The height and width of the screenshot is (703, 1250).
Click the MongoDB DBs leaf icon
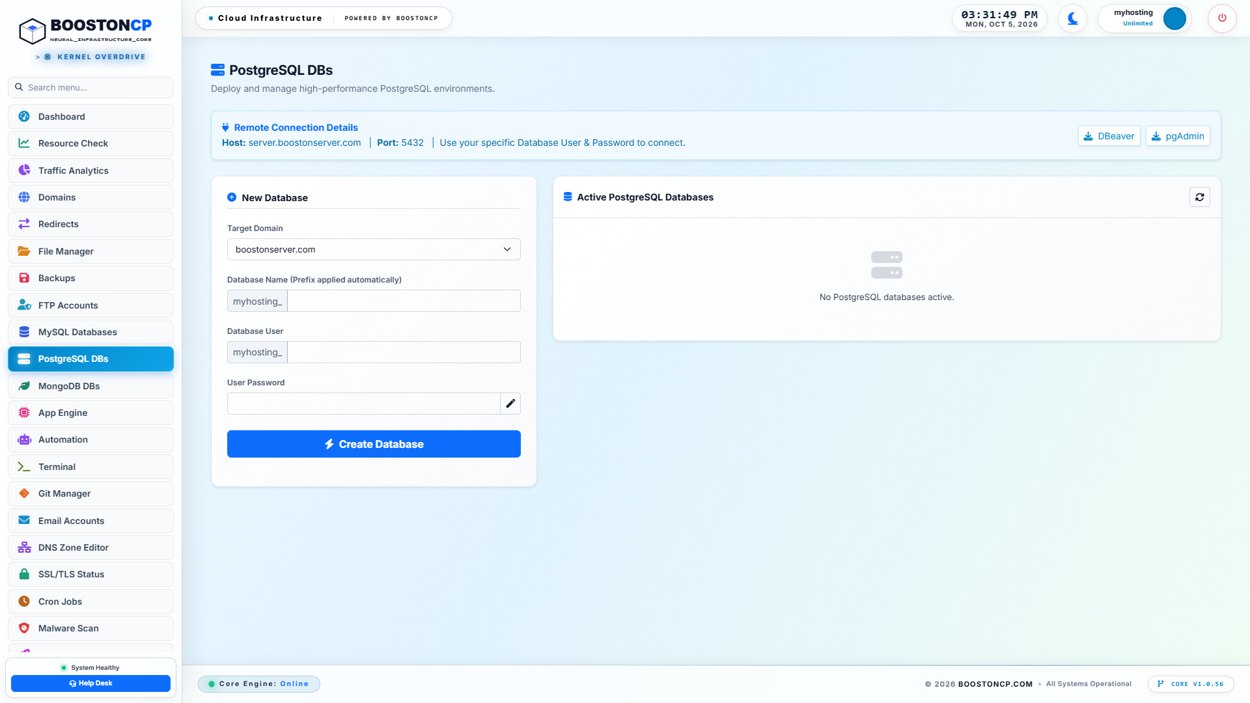point(24,386)
